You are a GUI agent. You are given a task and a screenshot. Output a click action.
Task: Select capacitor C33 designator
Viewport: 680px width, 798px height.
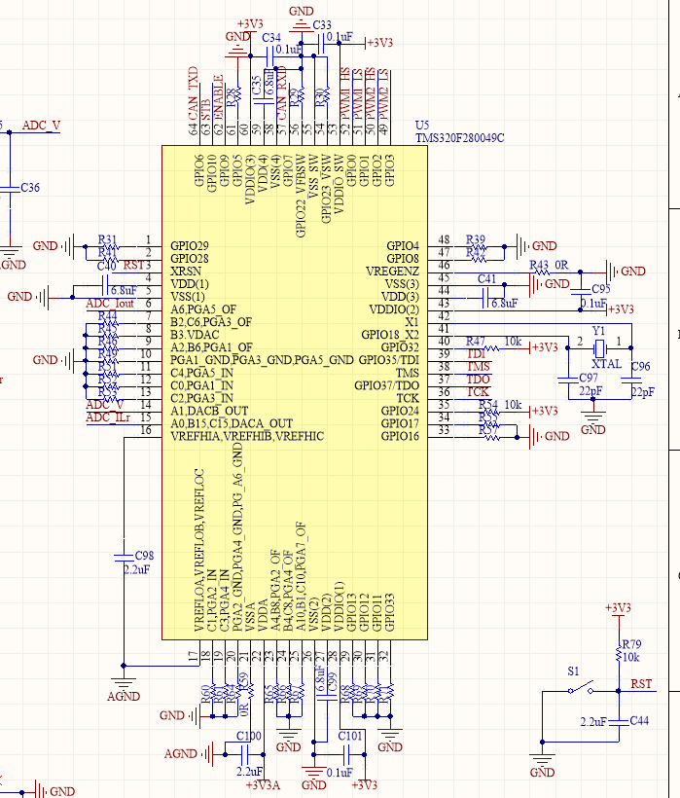(x=322, y=25)
